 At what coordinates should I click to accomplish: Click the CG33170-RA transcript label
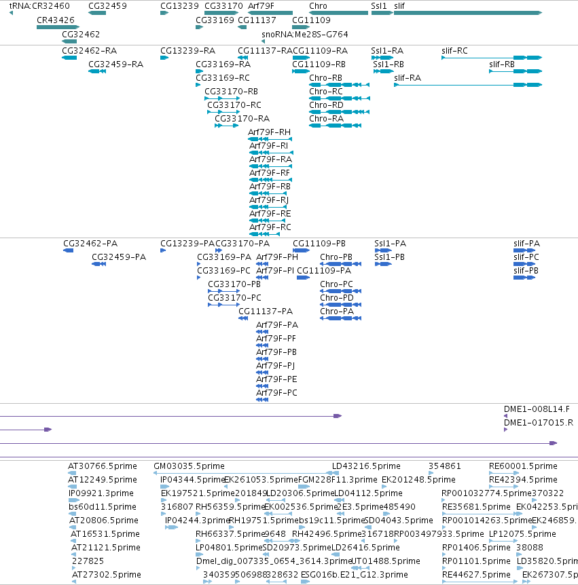click(x=242, y=119)
